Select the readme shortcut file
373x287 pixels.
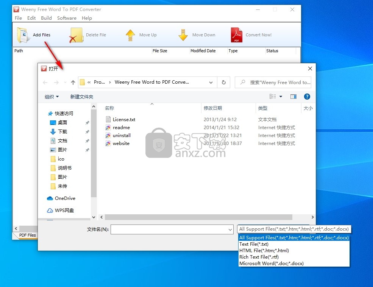point(118,128)
